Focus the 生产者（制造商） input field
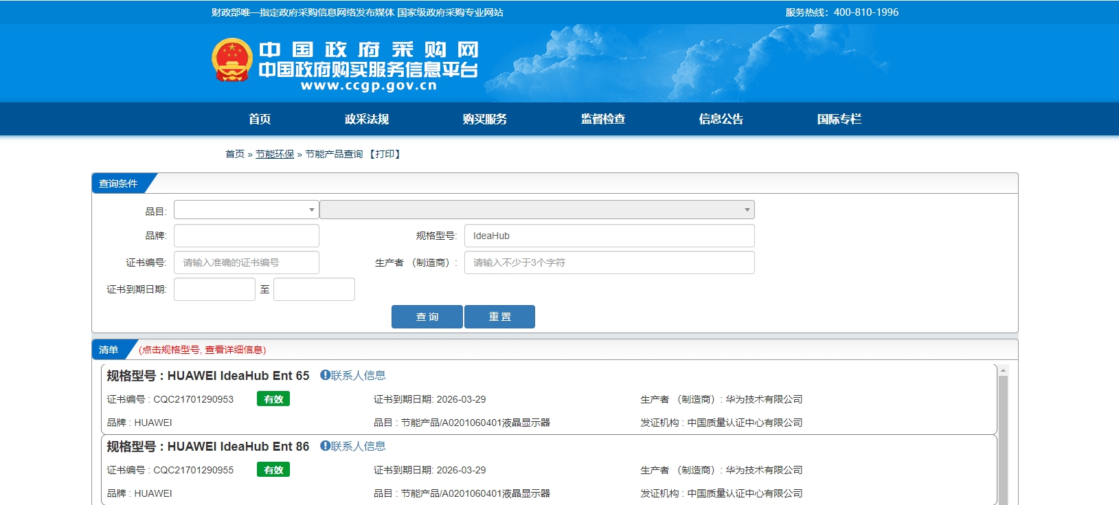The height and width of the screenshot is (505, 1119). click(609, 262)
